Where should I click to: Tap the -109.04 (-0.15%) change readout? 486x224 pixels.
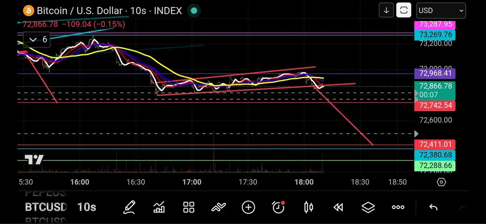93,24
